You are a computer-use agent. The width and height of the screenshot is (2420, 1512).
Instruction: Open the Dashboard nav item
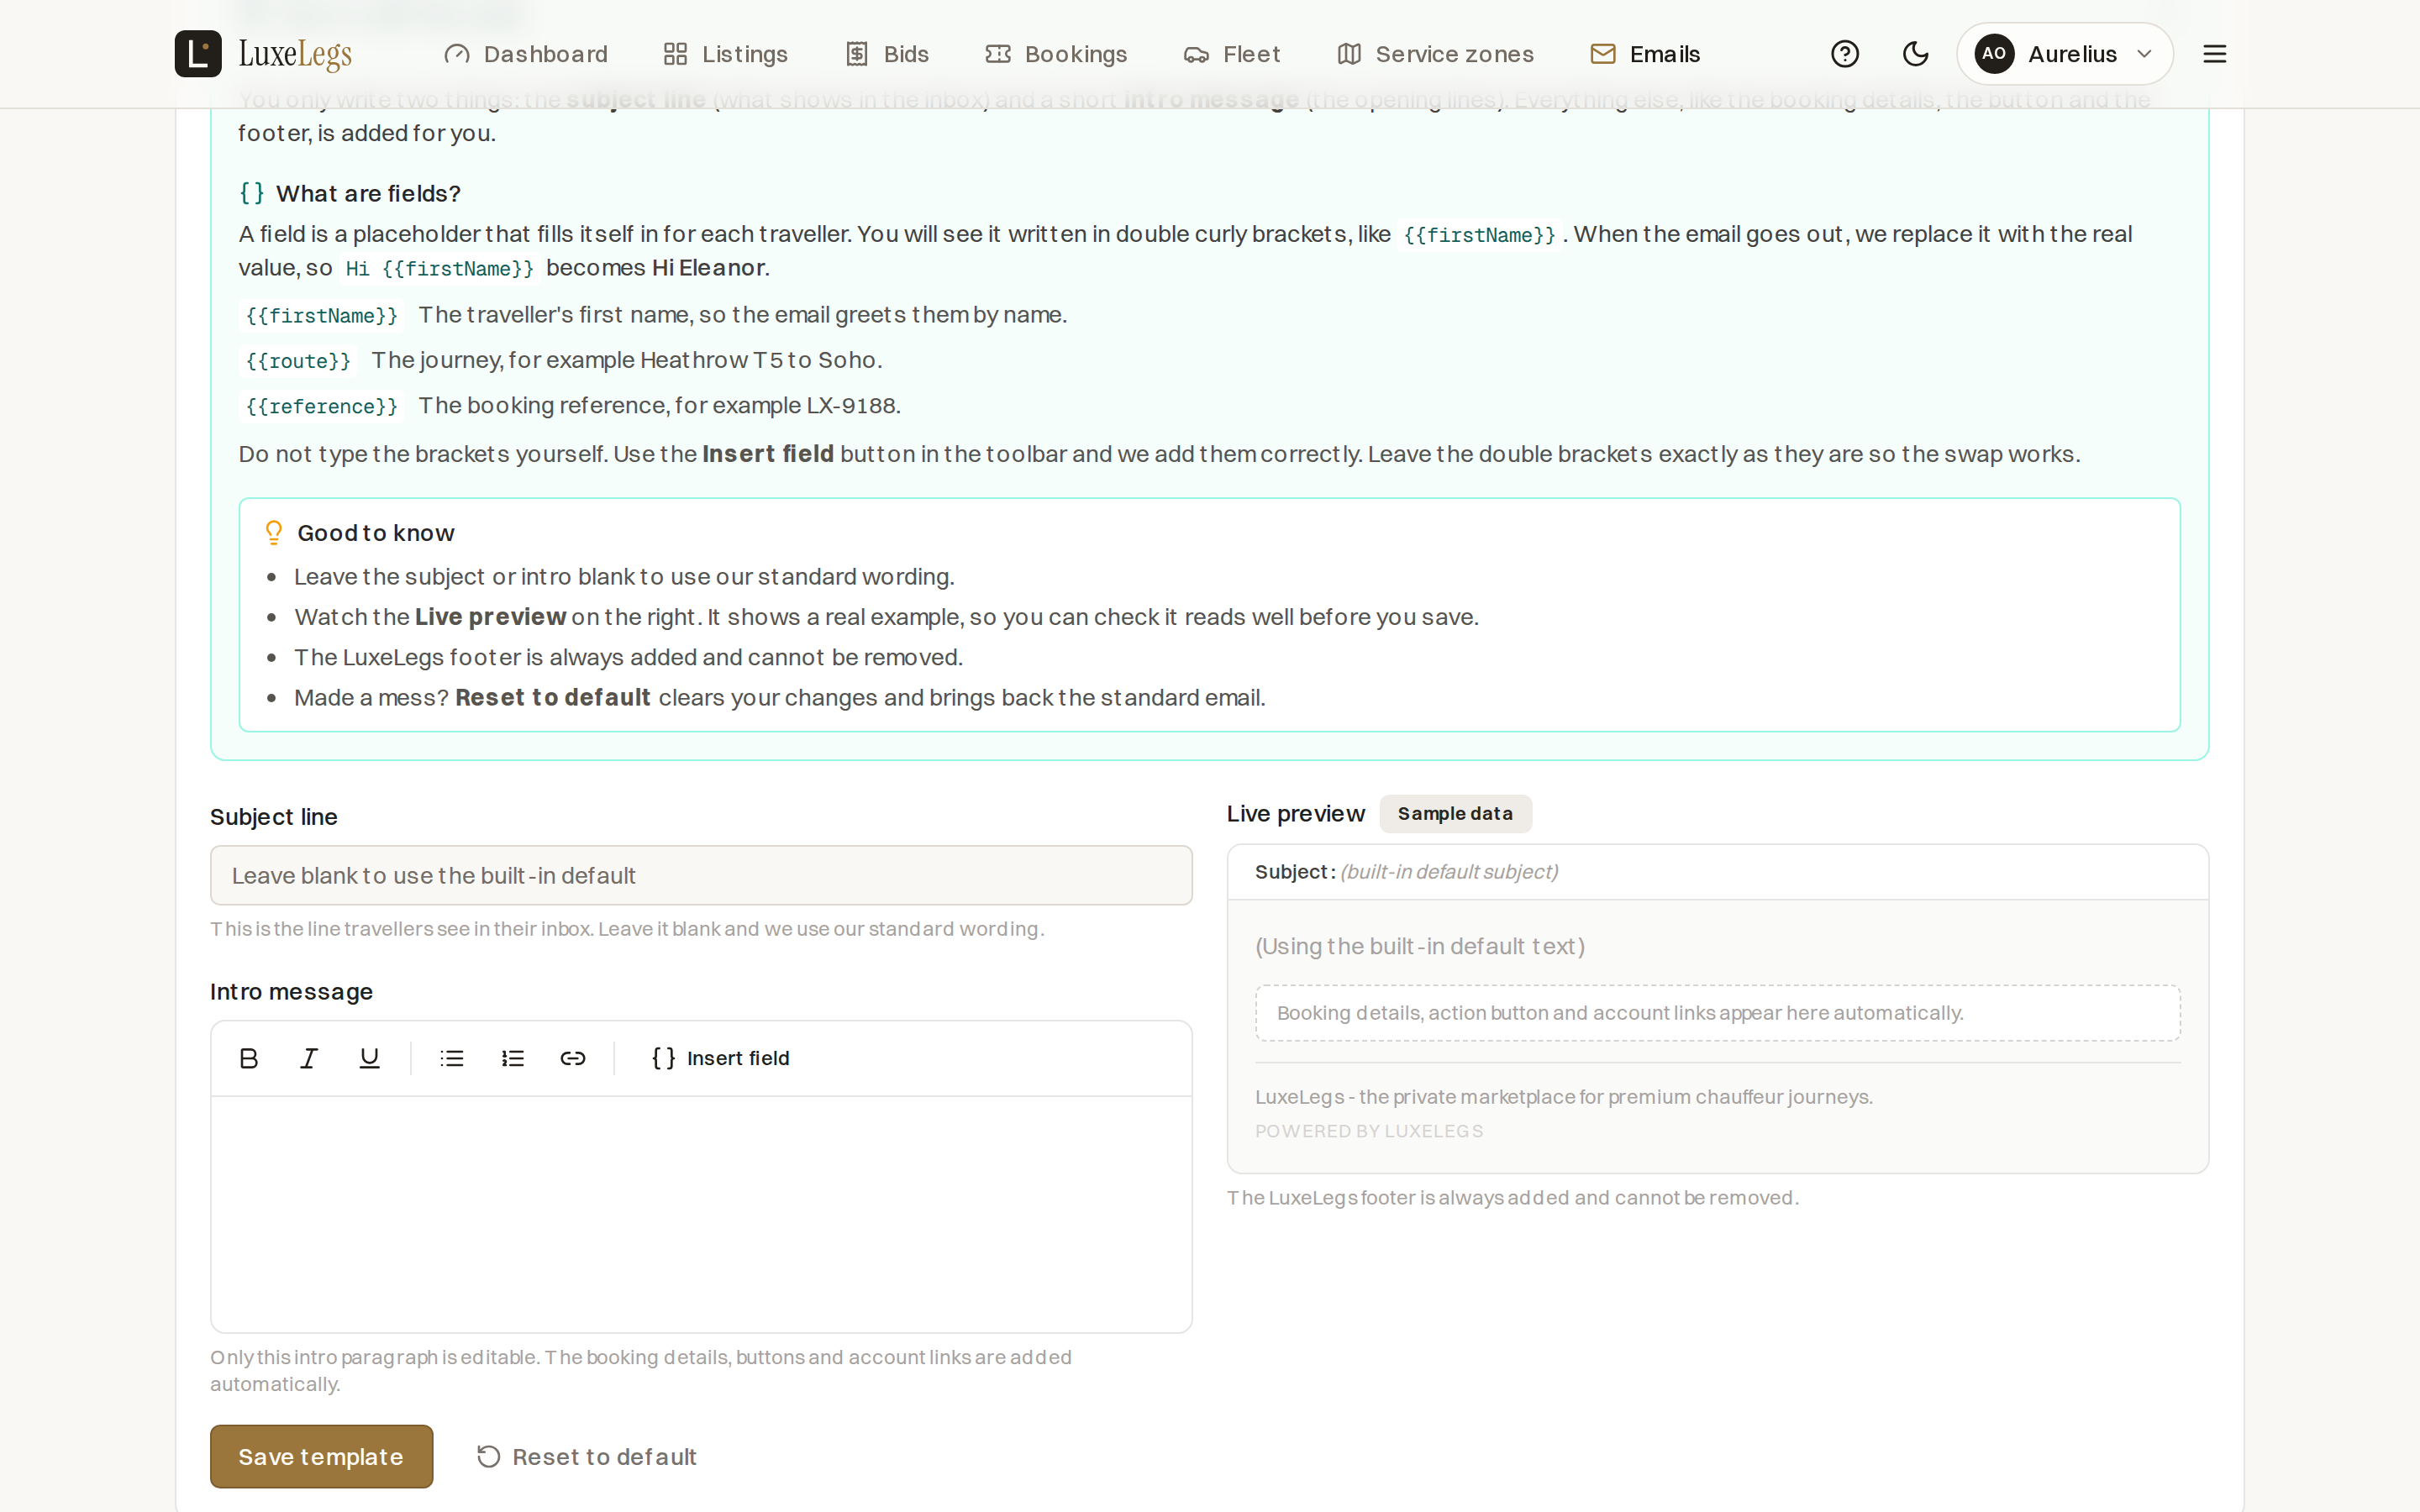tap(526, 54)
